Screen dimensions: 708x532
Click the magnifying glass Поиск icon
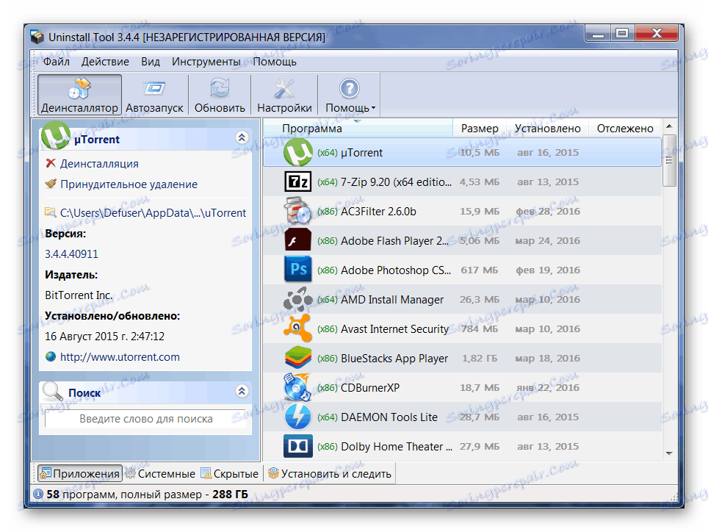(x=52, y=391)
